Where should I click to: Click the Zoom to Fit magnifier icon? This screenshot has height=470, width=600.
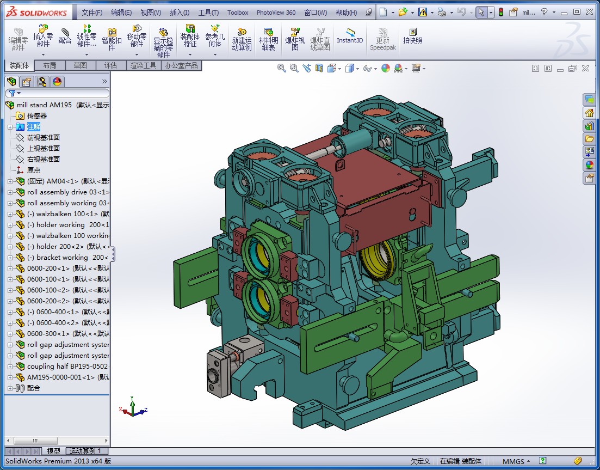tap(281, 68)
